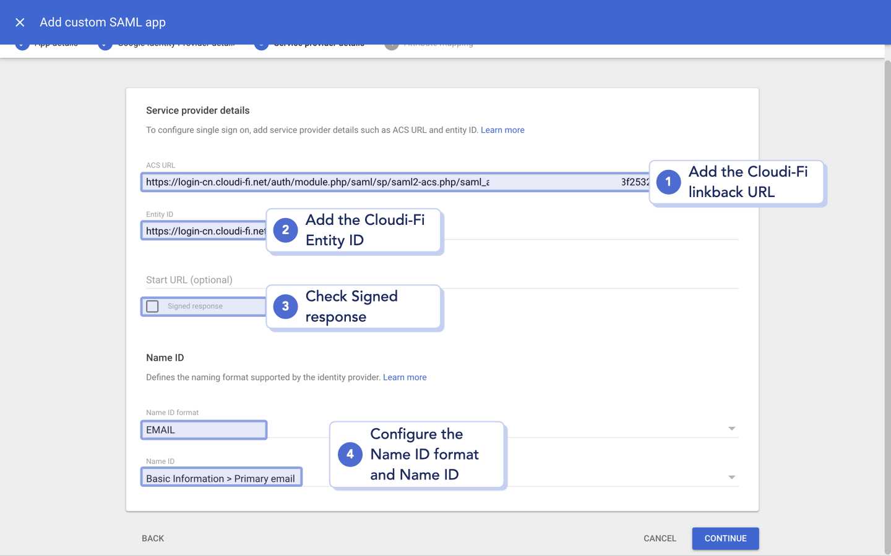Open the EMAIL format selector
This screenshot has height=556, width=891.
[x=204, y=429]
